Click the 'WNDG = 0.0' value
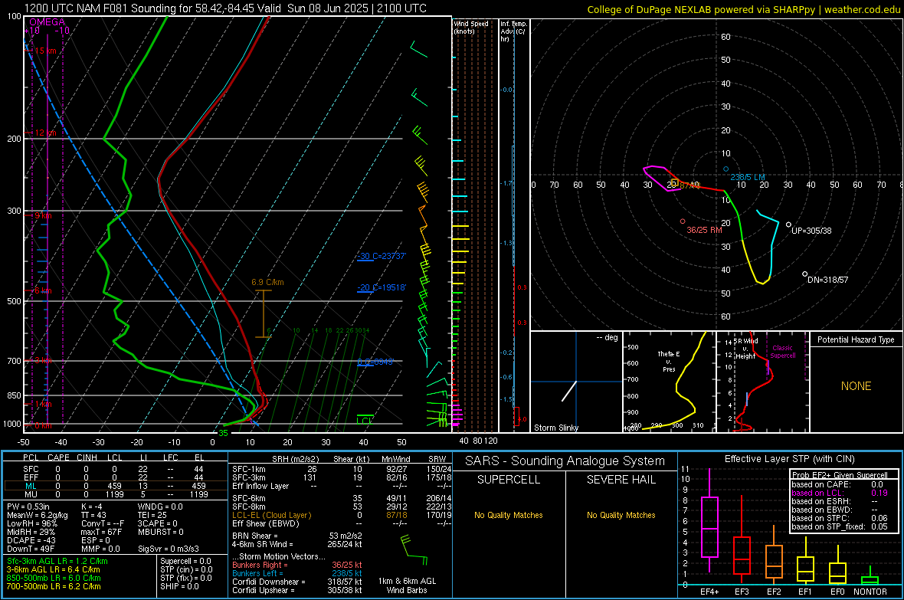904x600 pixels. [160, 507]
